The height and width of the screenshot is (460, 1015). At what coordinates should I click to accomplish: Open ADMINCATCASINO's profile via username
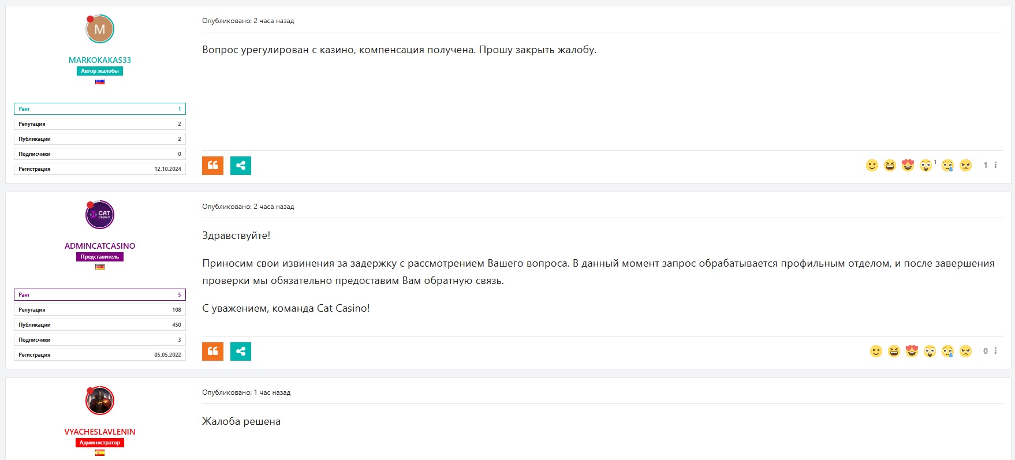tap(100, 246)
